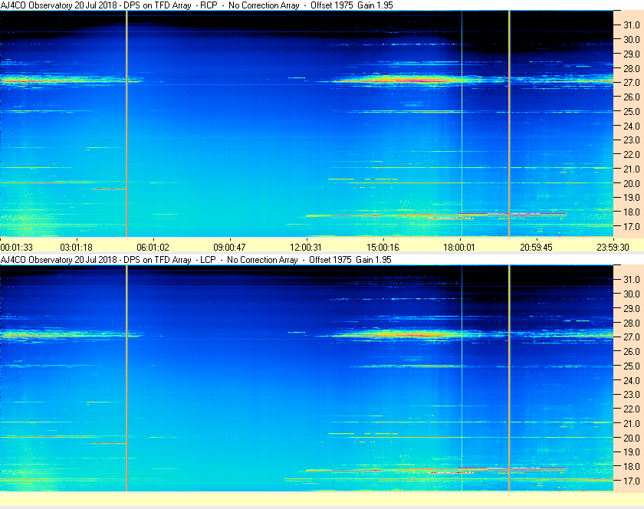
Task: Select the 17.0 frequency label in RCP panel
Action: [631, 226]
